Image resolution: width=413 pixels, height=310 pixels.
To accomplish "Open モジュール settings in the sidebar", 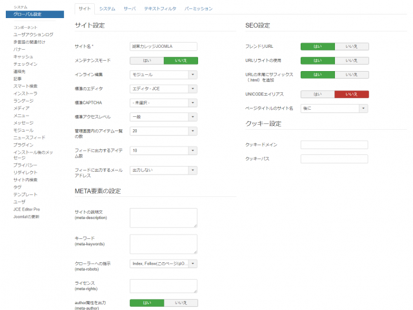I will [x=23, y=130].
